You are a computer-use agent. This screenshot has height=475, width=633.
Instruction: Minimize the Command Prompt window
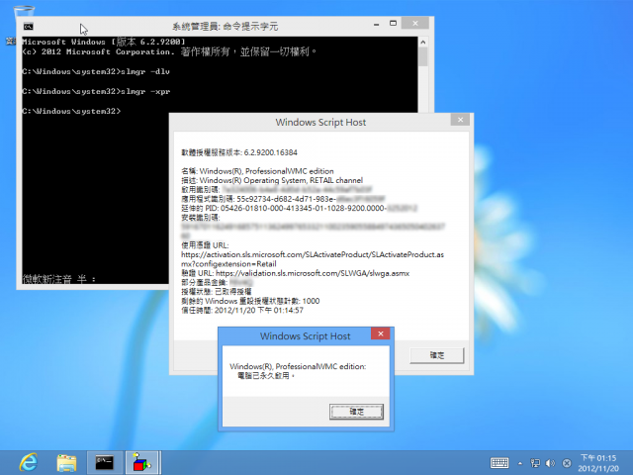coord(376,24)
